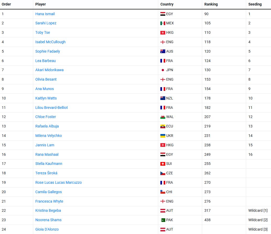Open Toby Tse player link

coord(43,32)
